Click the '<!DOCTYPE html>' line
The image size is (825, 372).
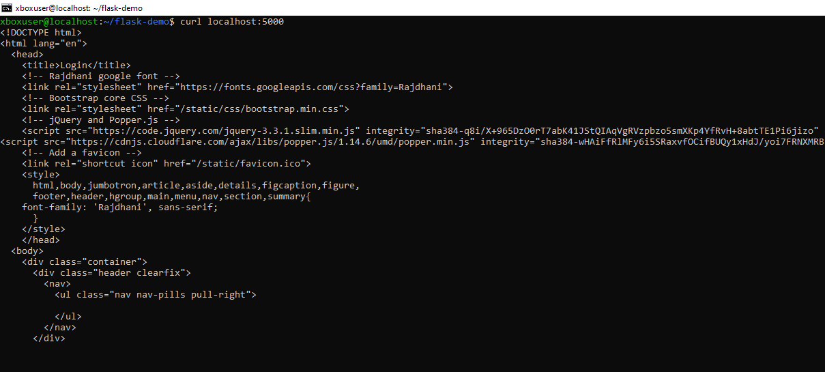(x=41, y=33)
